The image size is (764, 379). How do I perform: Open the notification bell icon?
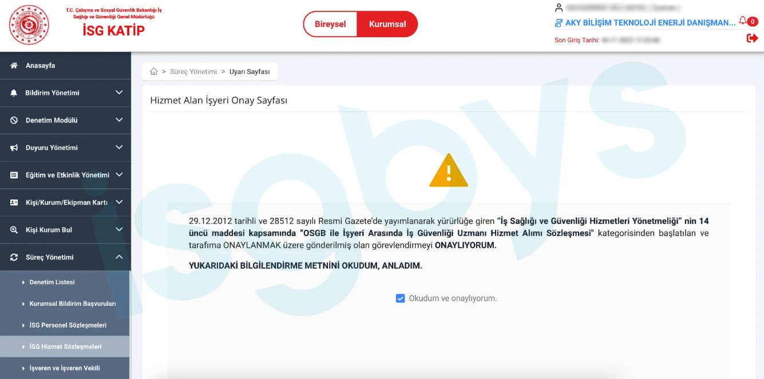(x=742, y=21)
